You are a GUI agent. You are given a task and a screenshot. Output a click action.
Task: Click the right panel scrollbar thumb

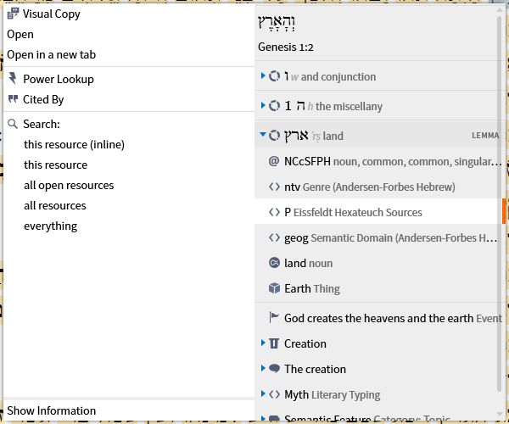click(x=500, y=204)
